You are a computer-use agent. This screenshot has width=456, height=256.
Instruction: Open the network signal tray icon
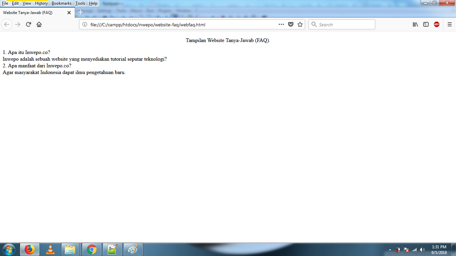click(414, 250)
